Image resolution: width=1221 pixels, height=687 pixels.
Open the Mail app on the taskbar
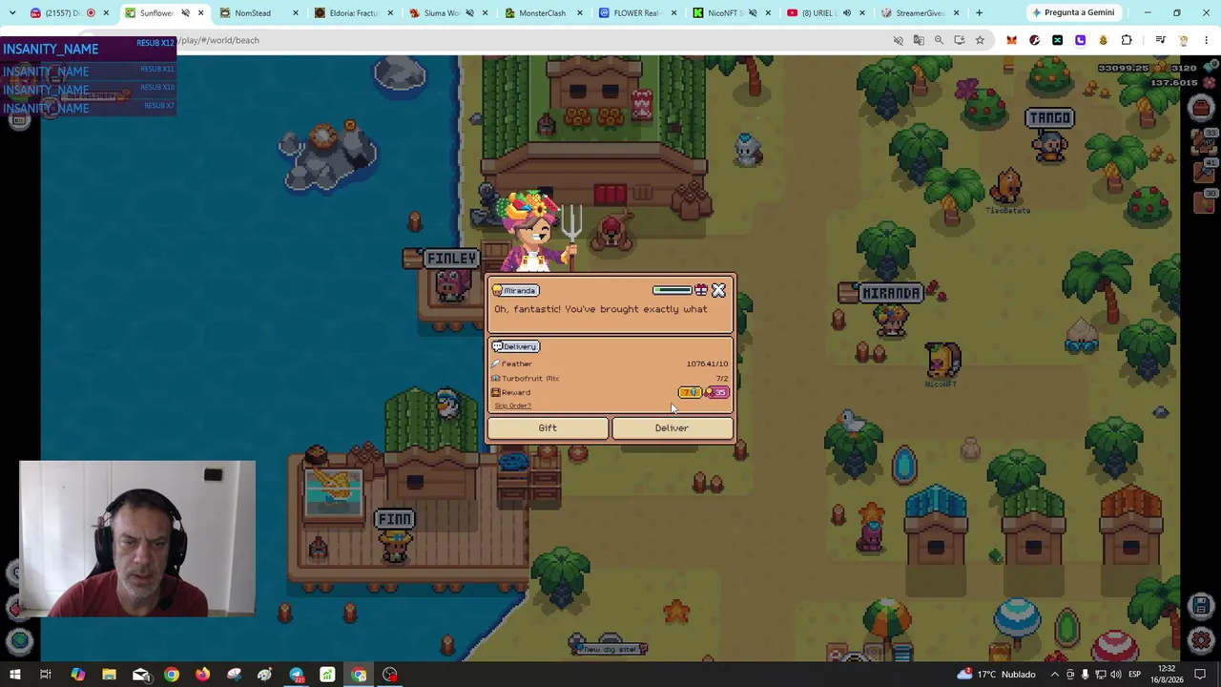click(x=140, y=675)
